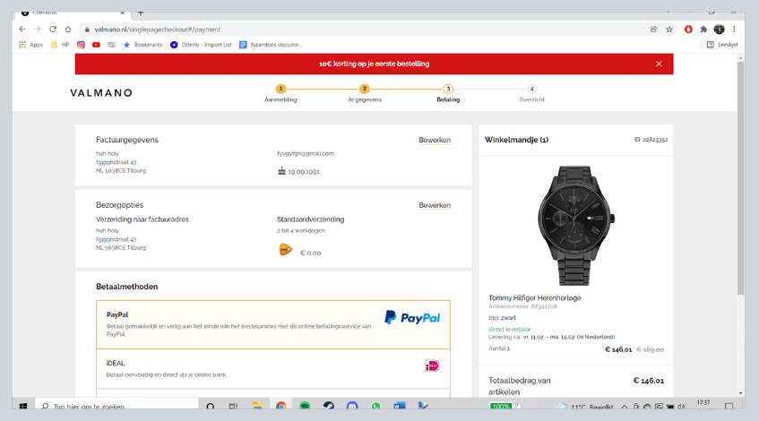Click the iDEAL logo icon

(432, 365)
